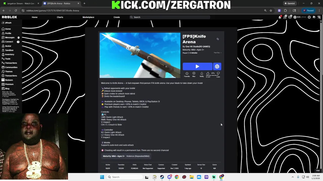The width and height of the screenshot is (323, 181).
Task: Open the Chrome three-dot menu
Action: point(319,11)
